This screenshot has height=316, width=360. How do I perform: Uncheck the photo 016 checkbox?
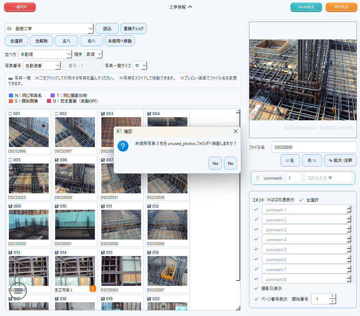coord(149,252)
